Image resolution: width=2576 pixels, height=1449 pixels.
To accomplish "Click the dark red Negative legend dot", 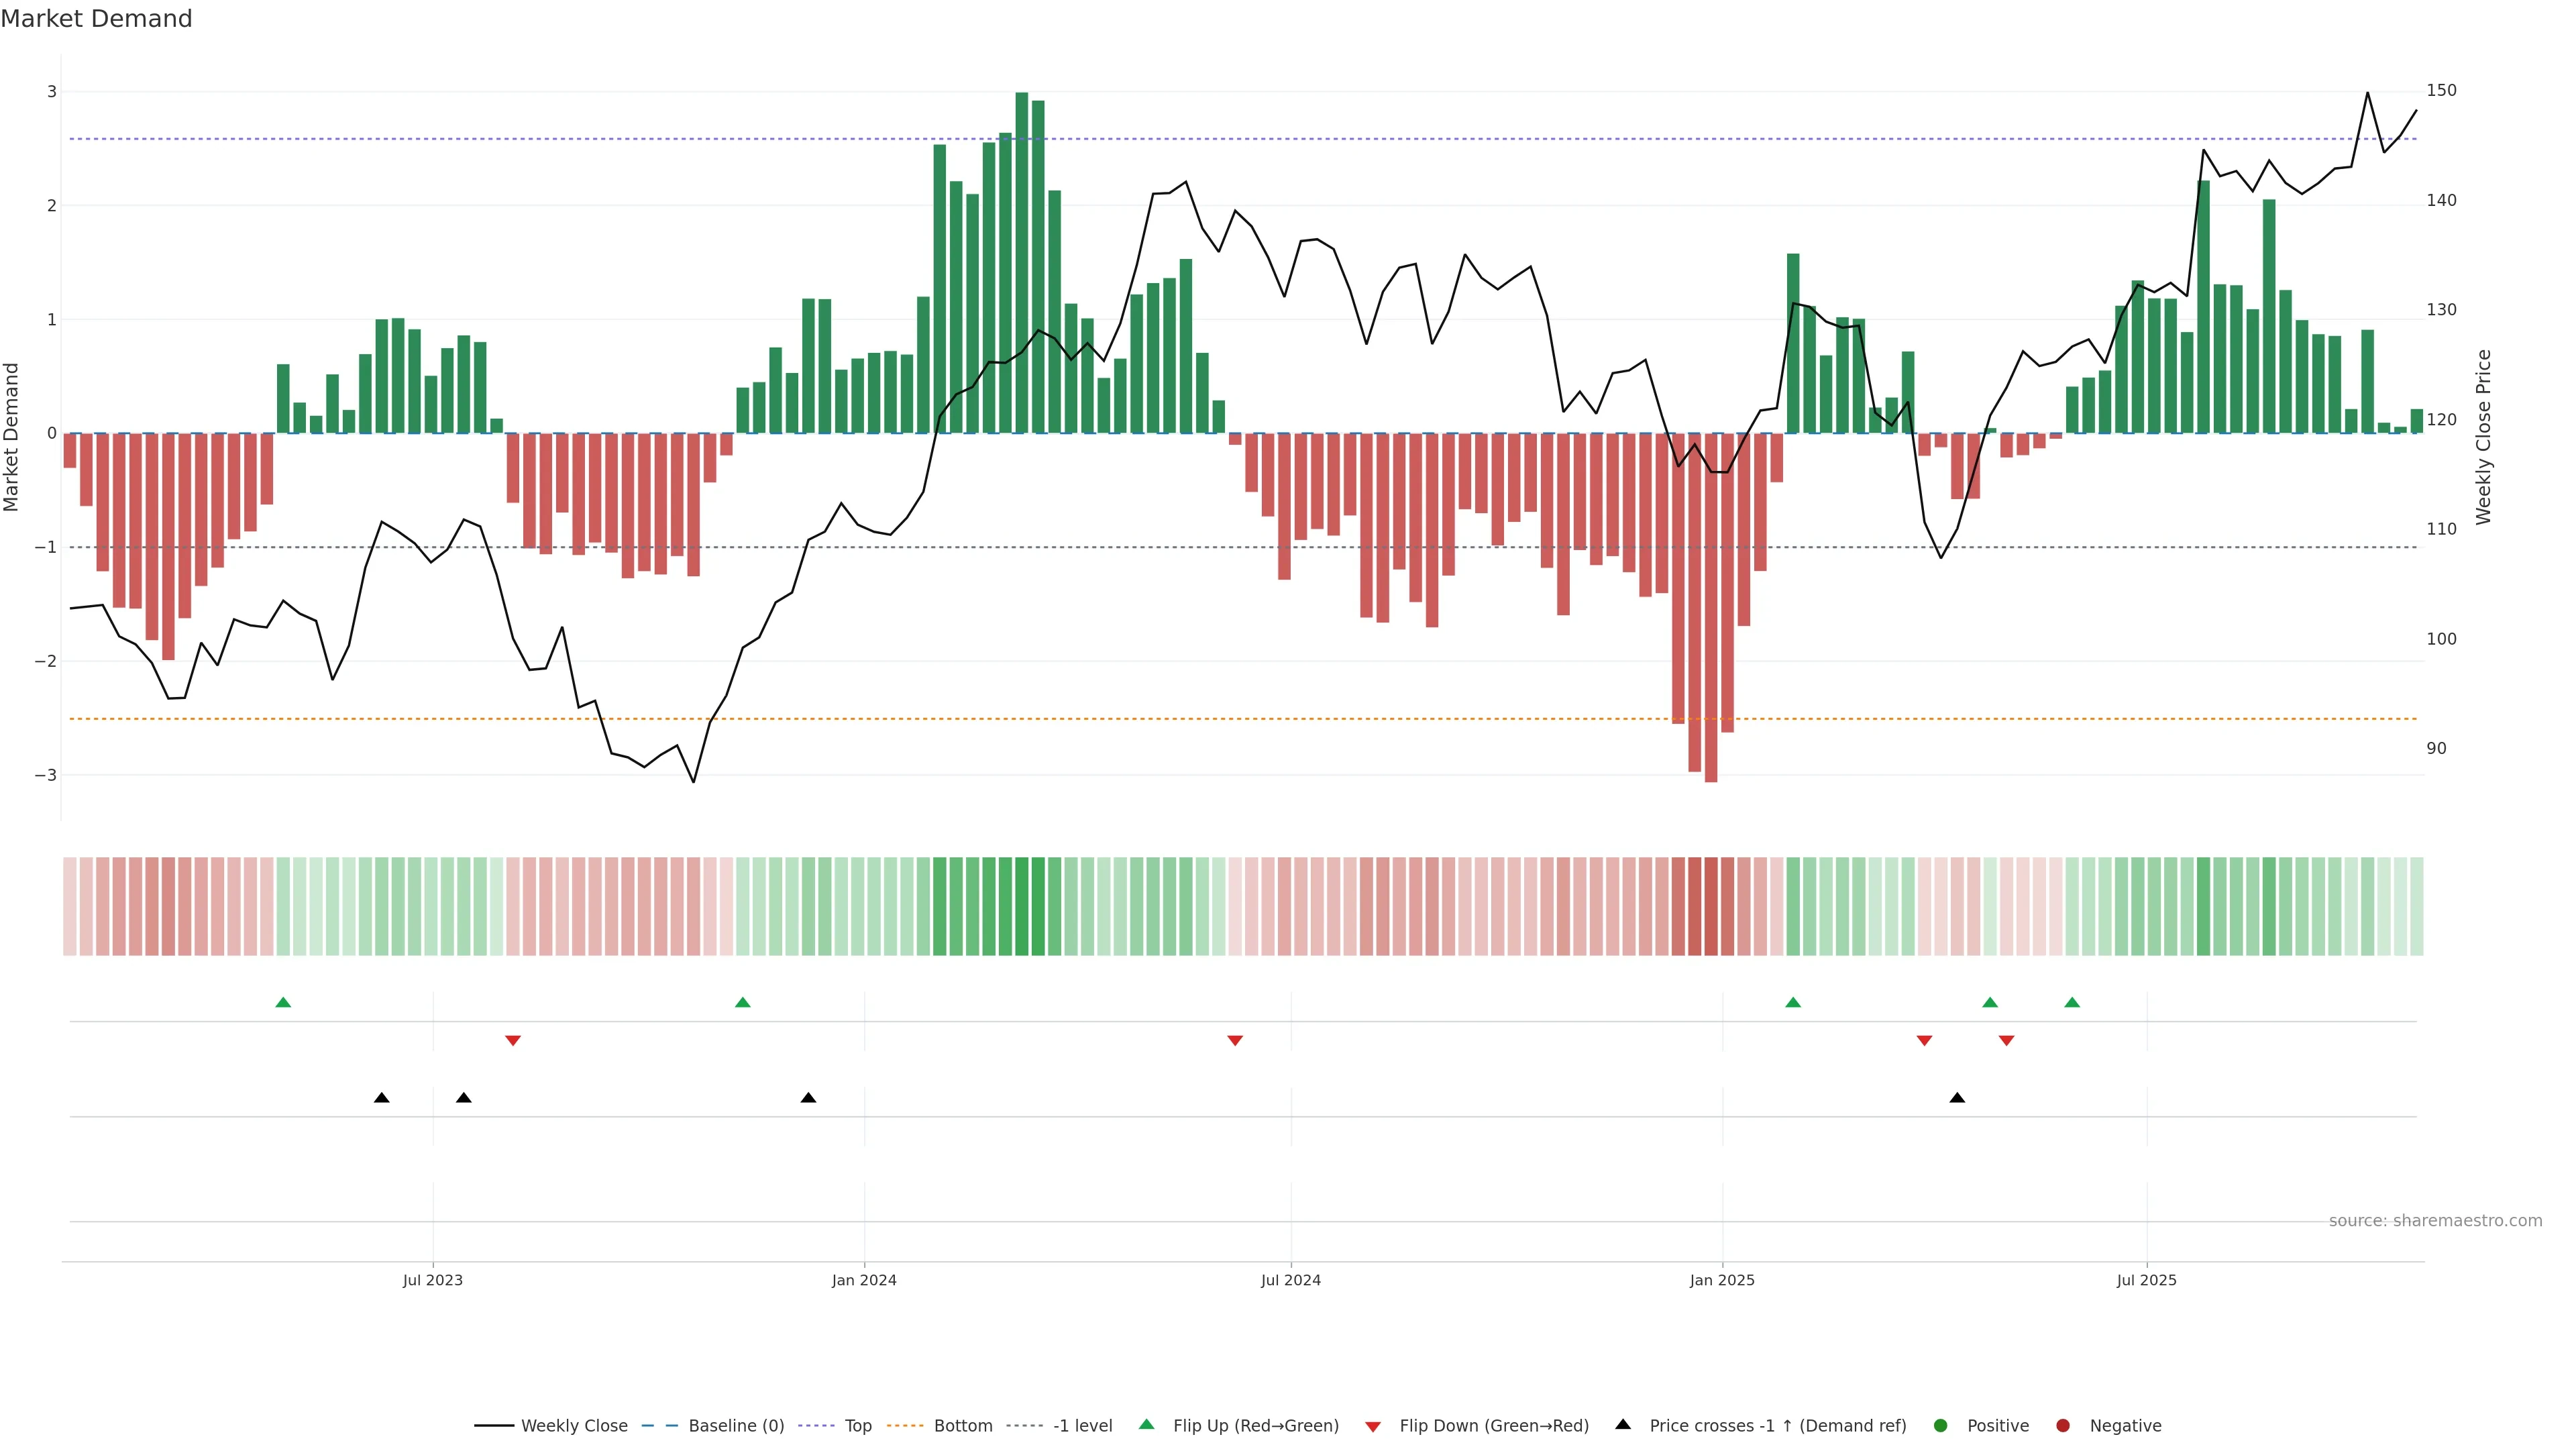I will point(2063,1426).
